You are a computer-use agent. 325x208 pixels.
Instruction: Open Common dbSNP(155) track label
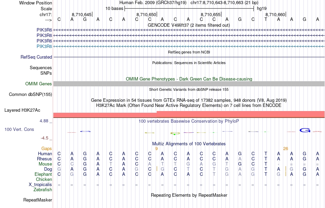pos(30,94)
